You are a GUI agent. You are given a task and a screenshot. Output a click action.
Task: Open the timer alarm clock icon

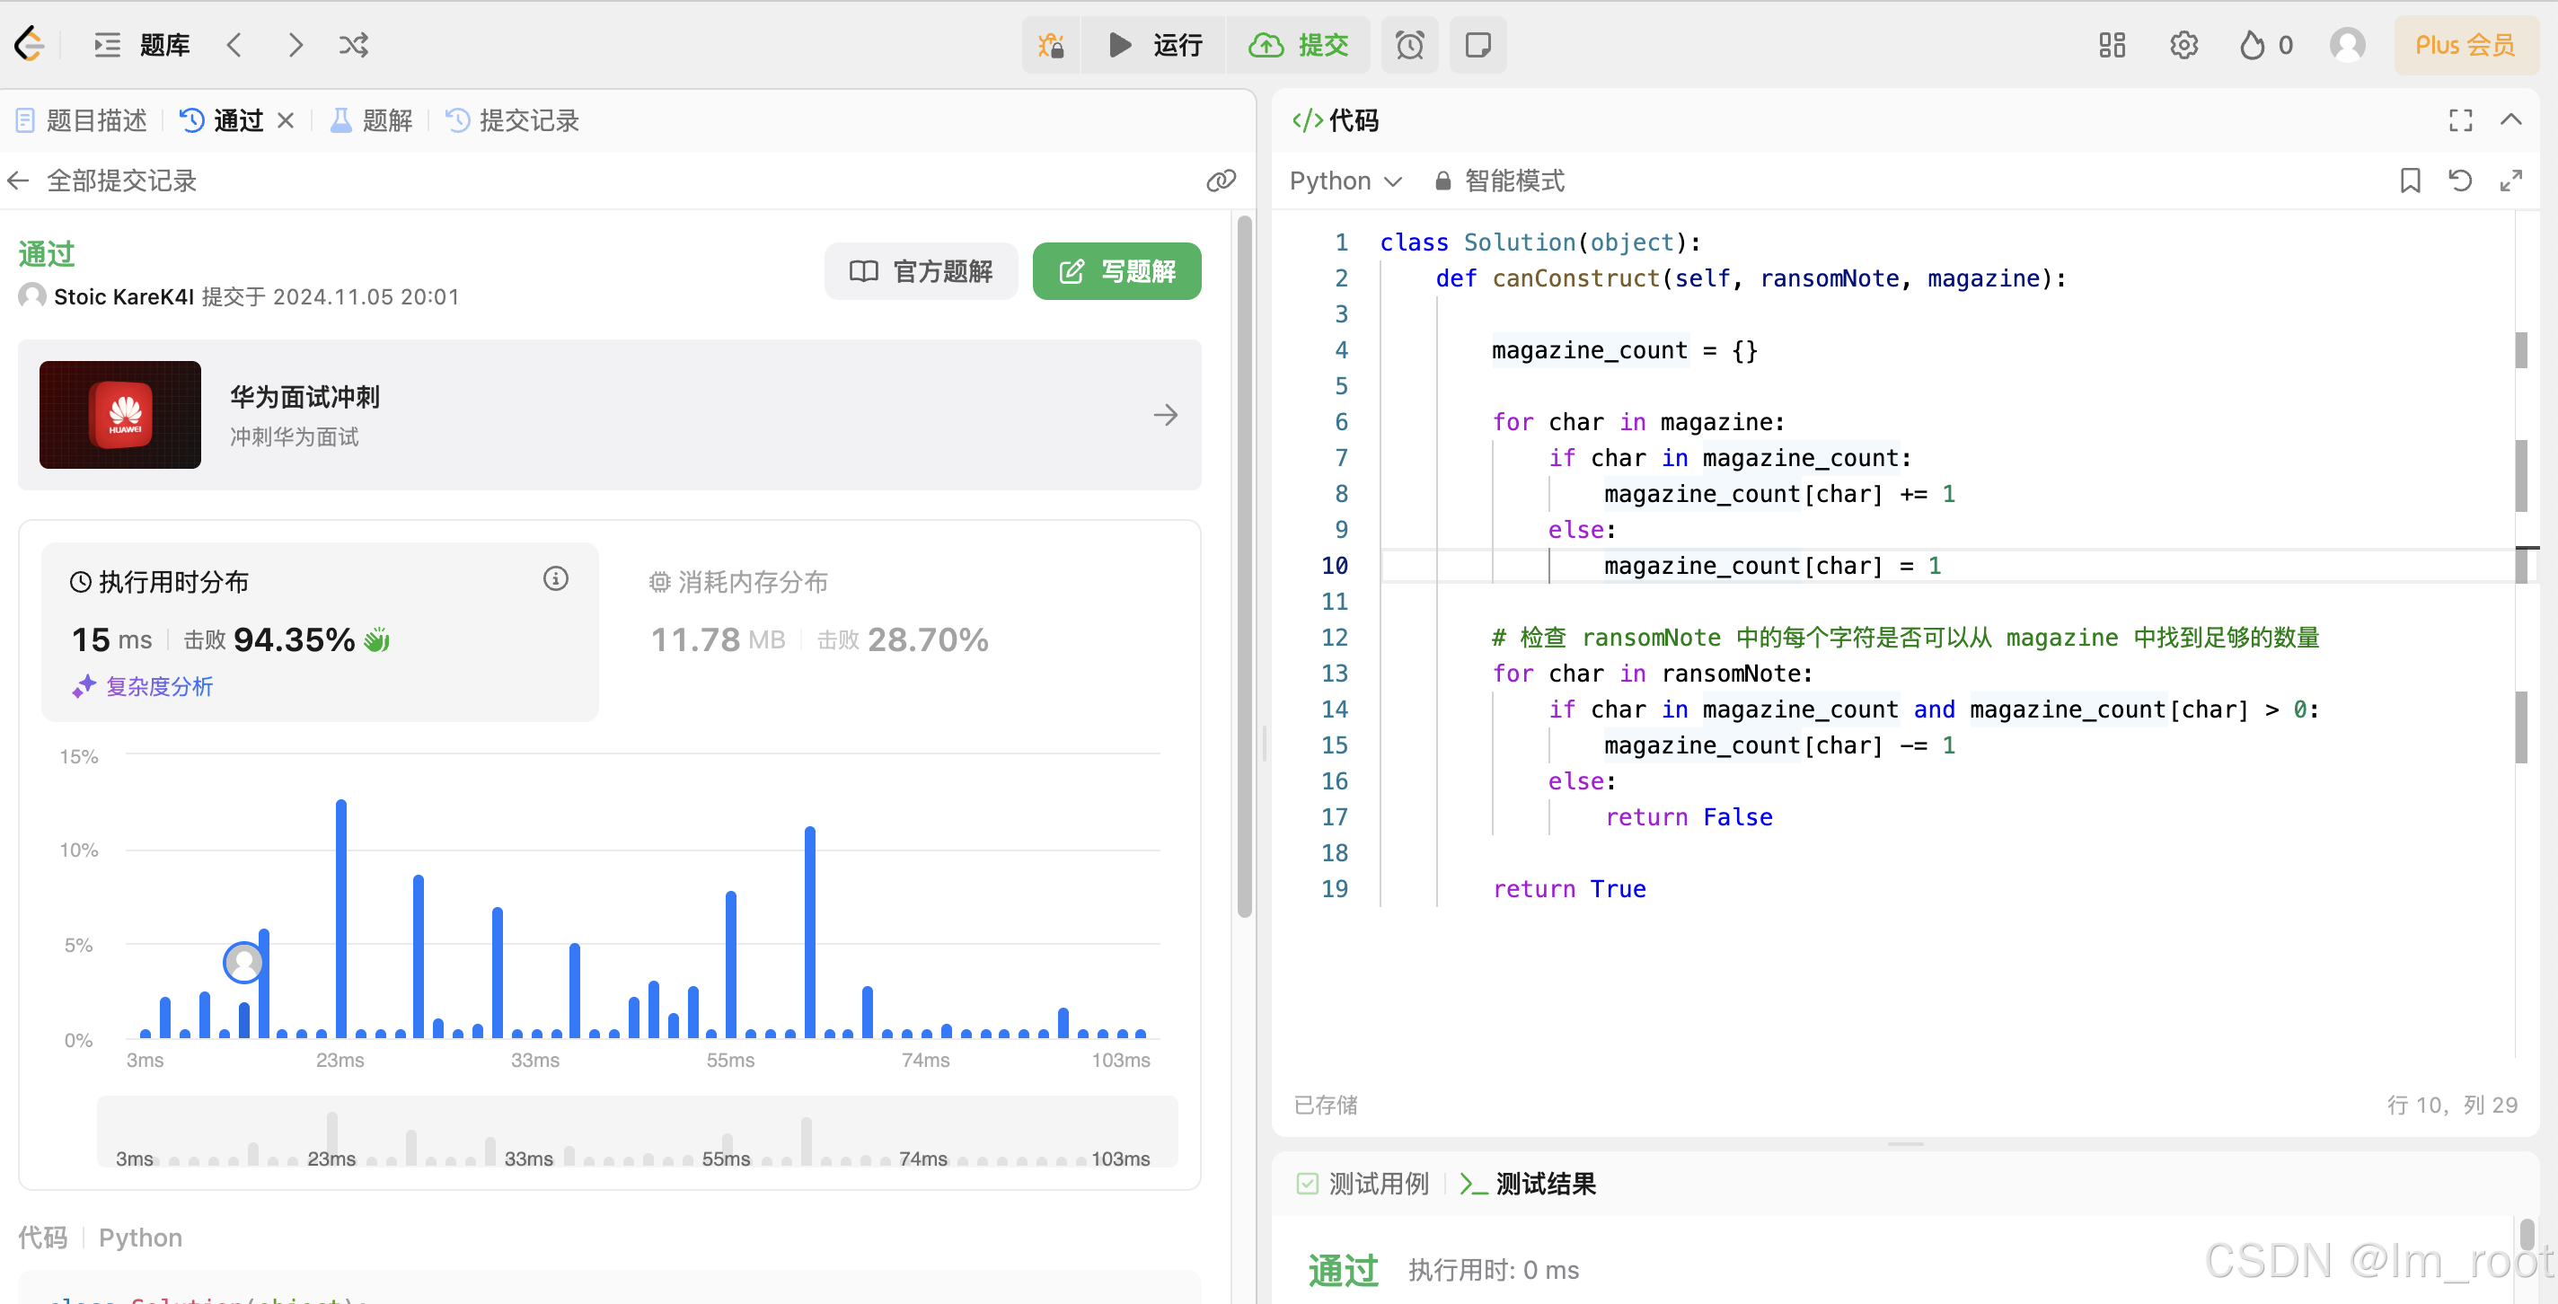1409,45
